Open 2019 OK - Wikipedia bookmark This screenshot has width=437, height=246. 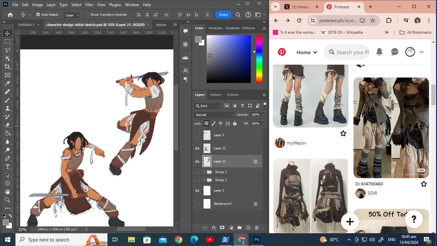tap(342, 32)
